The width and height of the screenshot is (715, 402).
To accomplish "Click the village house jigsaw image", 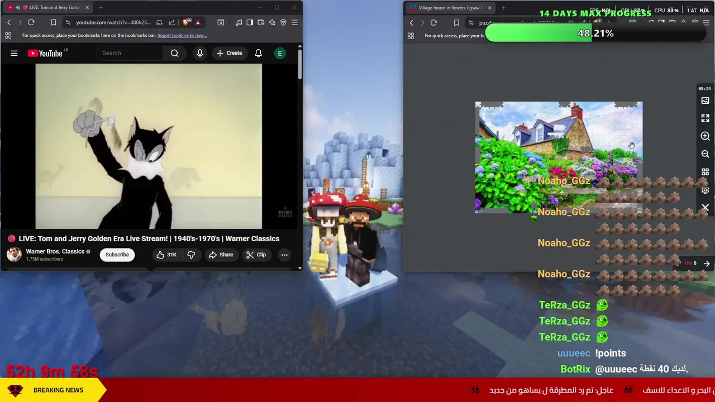I will pos(559,157).
